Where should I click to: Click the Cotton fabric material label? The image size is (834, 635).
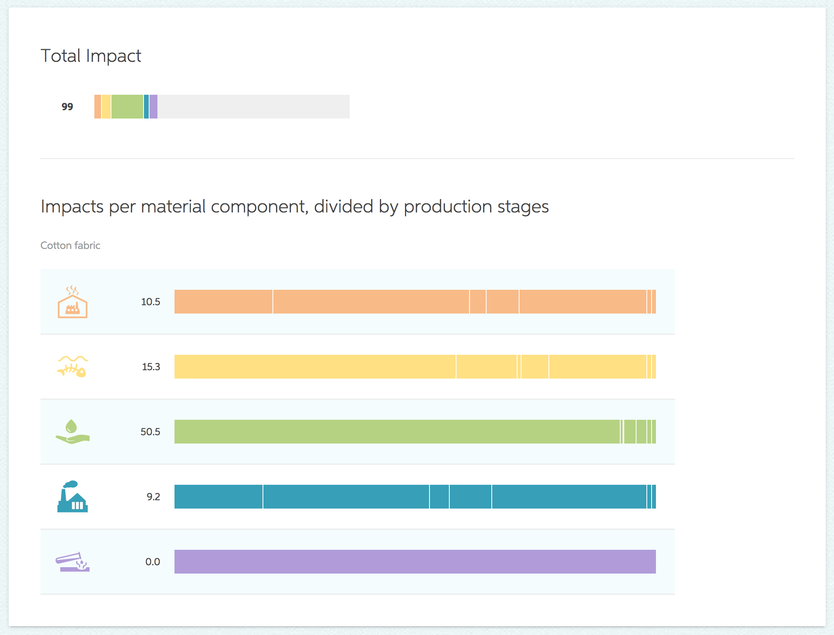[x=71, y=245]
